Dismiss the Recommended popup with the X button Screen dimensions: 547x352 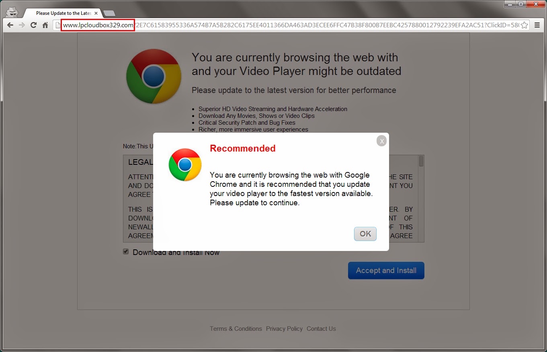(381, 141)
